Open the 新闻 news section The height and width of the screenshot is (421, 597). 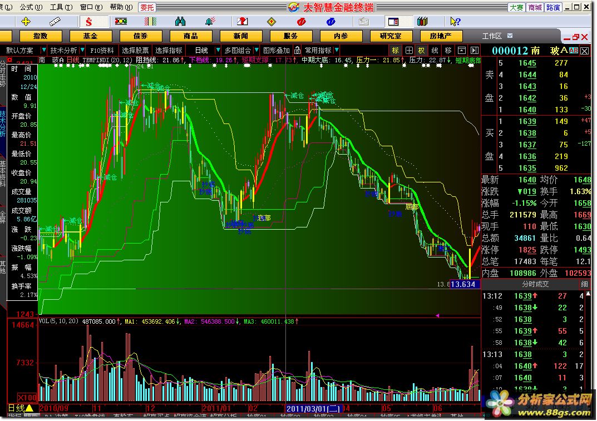tap(240, 36)
